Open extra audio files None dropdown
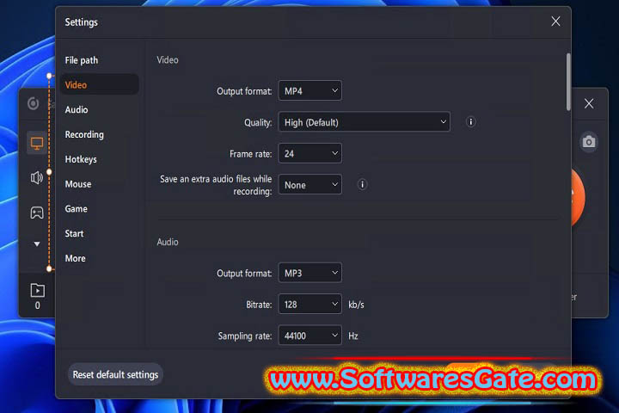The height and width of the screenshot is (413, 619). coord(309,185)
